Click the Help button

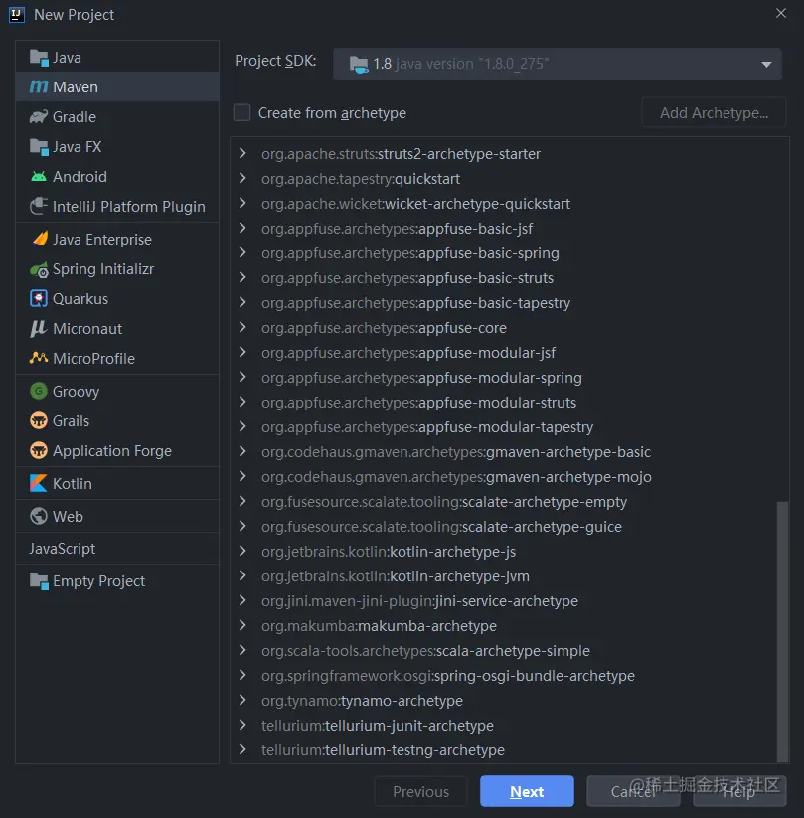point(739,791)
